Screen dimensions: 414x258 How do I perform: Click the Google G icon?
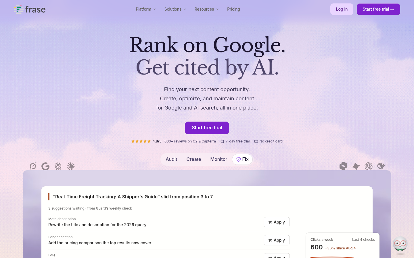(45, 166)
